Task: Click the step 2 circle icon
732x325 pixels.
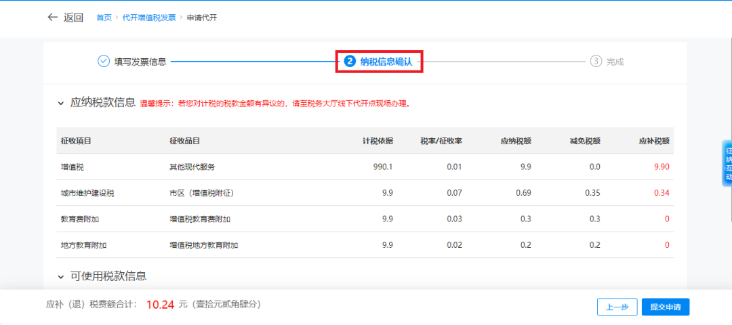Action: click(350, 61)
